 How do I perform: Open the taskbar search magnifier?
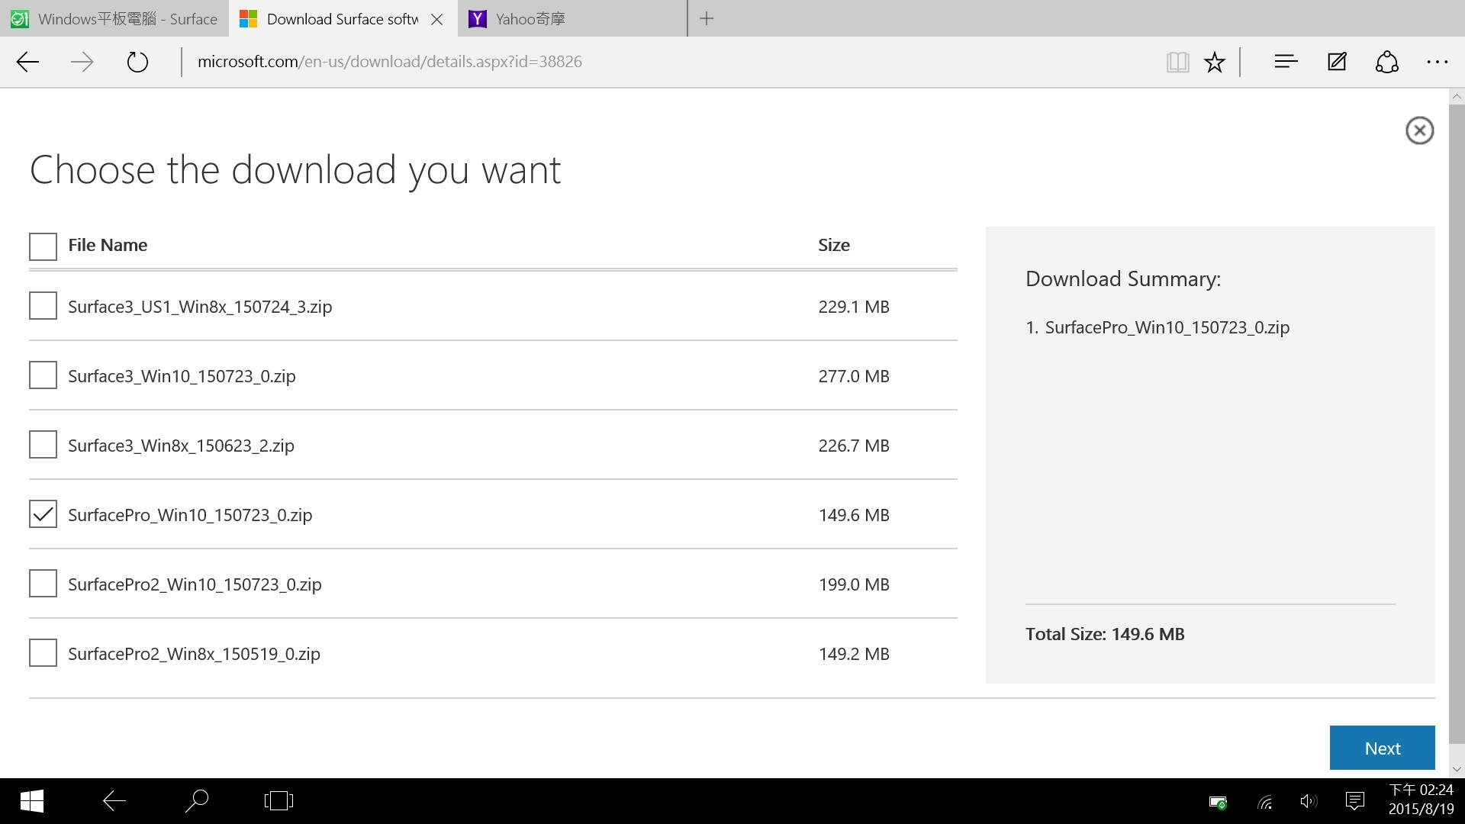point(197,801)
